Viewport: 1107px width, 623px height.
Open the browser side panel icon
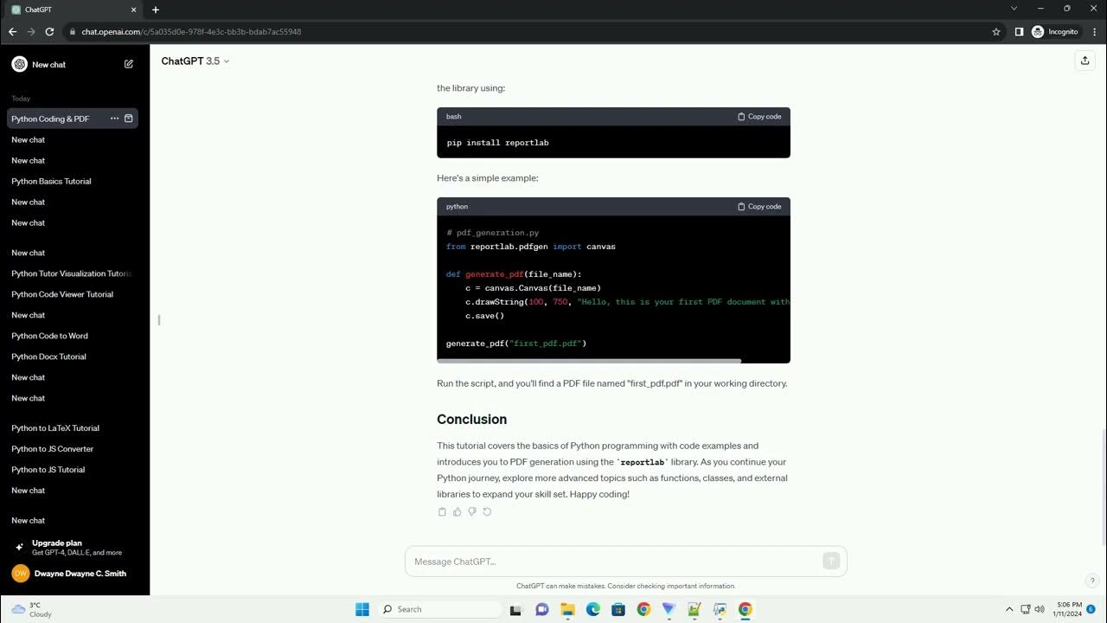1019,31
